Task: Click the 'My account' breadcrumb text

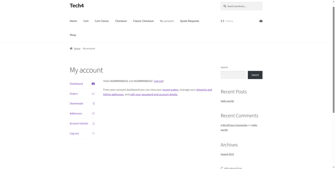Action: [x=89, y=49]
